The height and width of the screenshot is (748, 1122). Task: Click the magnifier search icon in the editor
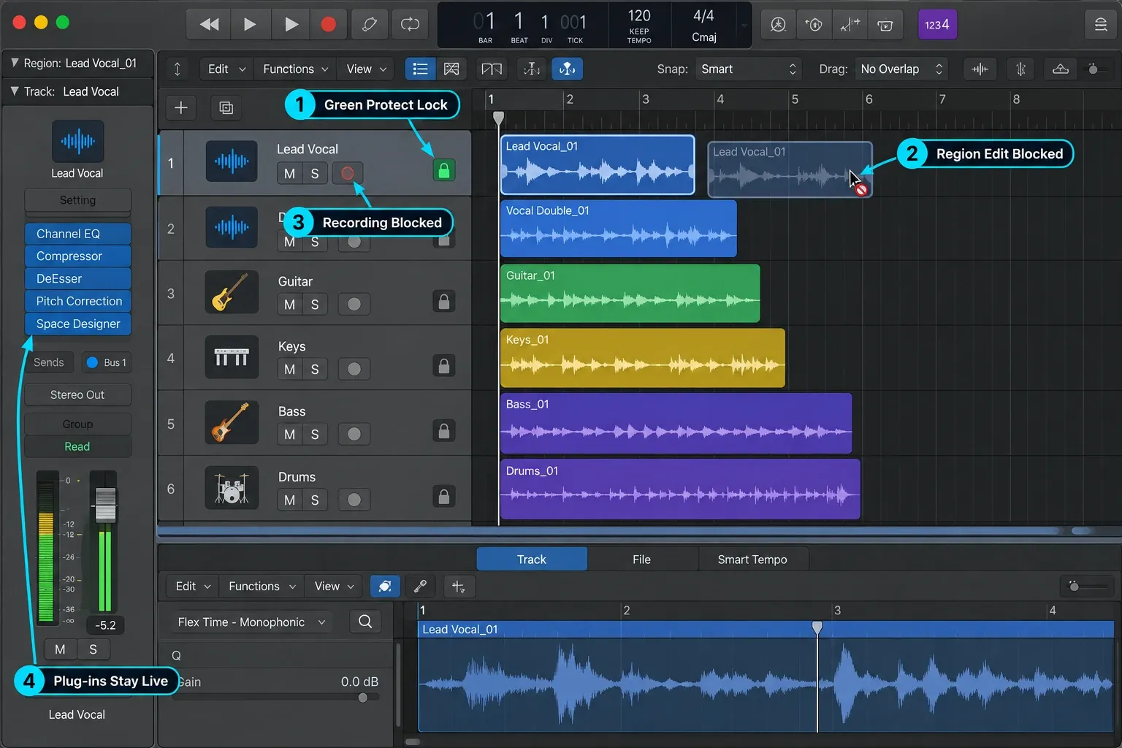coord(365,622)
